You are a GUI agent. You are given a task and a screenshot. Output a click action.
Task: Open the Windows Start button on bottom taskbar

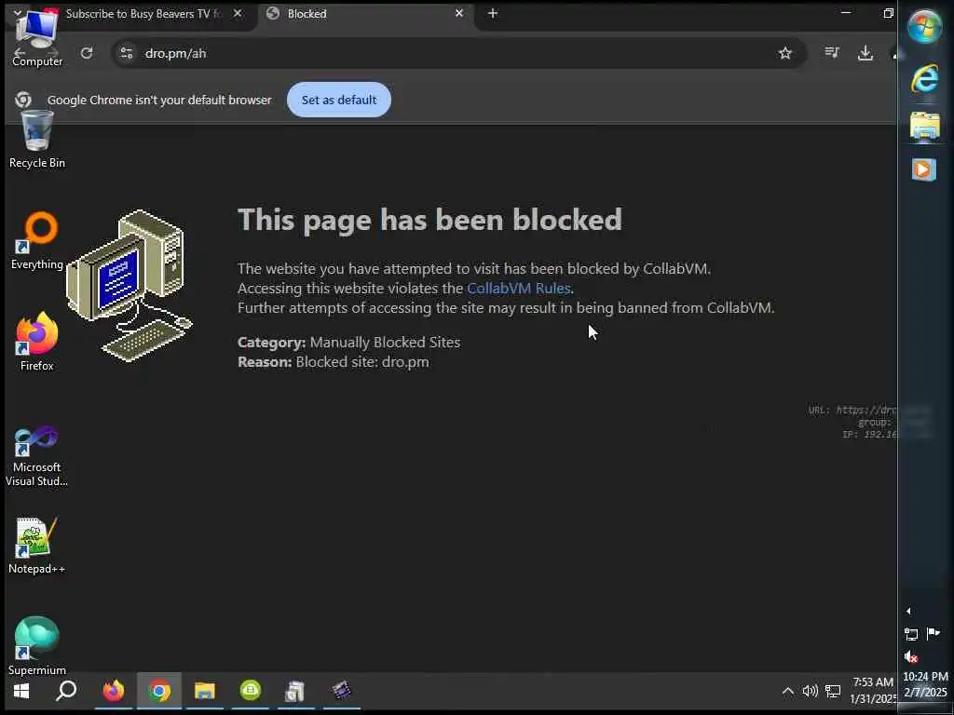pyautogui.click(x=21, y=692)
